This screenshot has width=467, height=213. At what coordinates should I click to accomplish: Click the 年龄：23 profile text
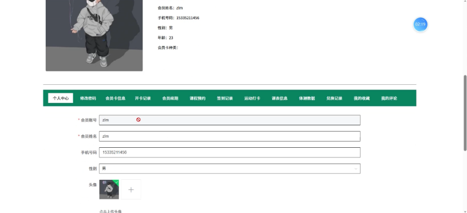(165, 38)
